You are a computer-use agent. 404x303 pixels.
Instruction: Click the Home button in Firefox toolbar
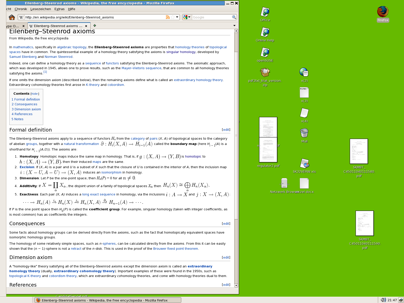click(x=12, y=17)
